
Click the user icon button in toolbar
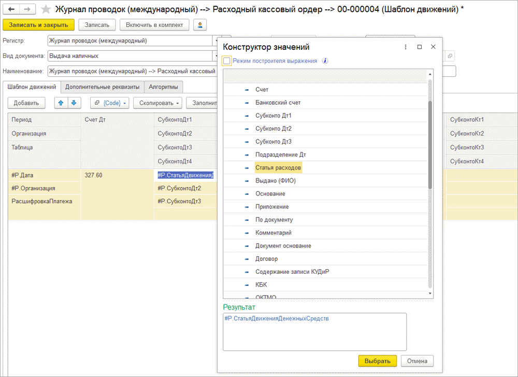coord(199,25)
